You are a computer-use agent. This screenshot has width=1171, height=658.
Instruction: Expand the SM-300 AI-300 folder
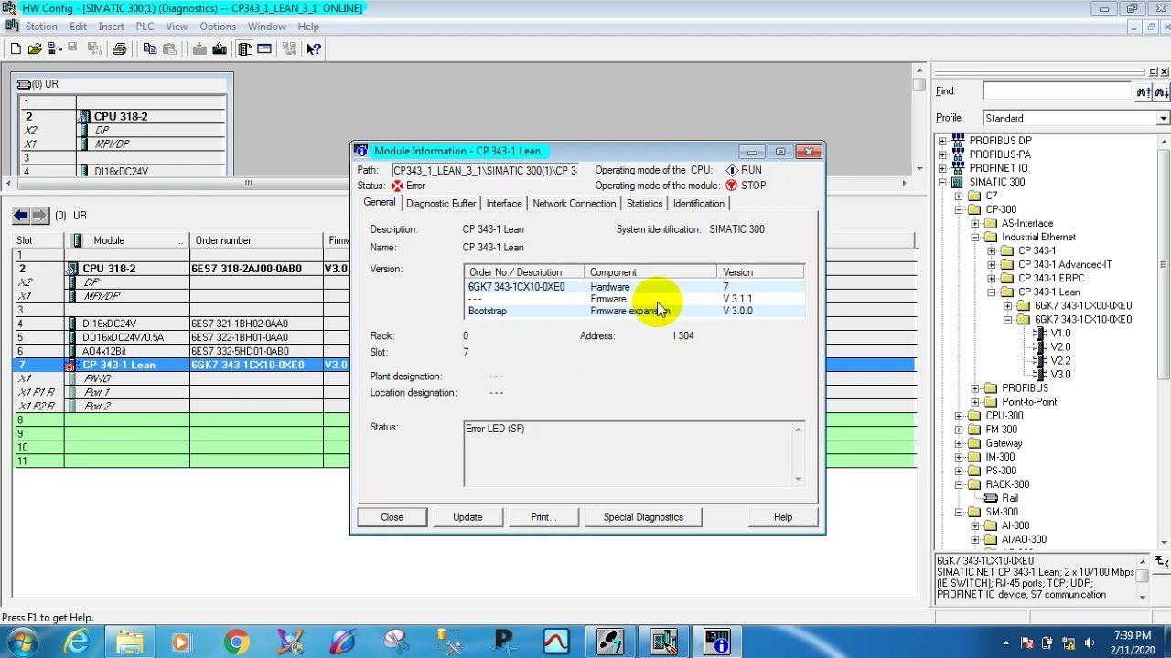tap(975, 525)
